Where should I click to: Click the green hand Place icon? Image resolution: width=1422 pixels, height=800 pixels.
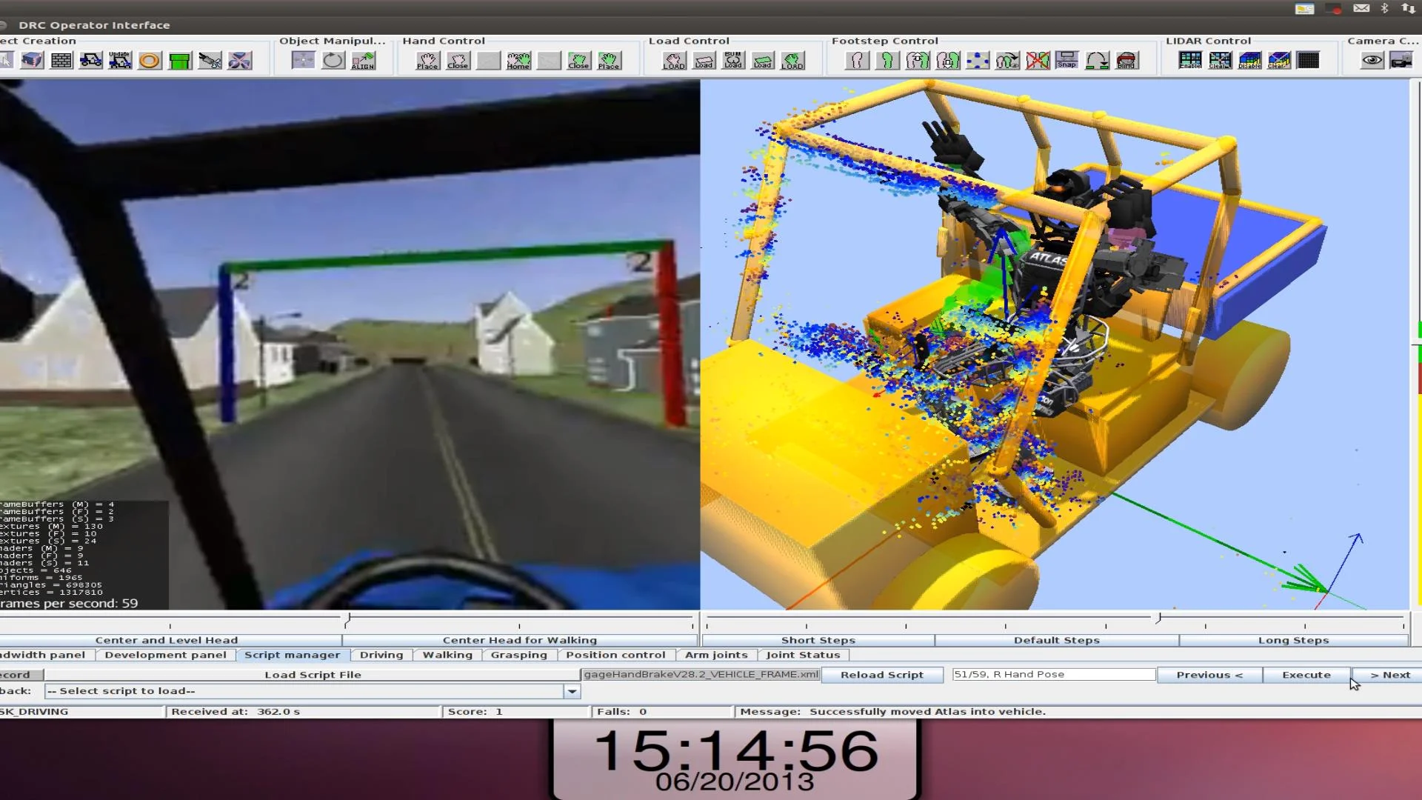point(609,60)
